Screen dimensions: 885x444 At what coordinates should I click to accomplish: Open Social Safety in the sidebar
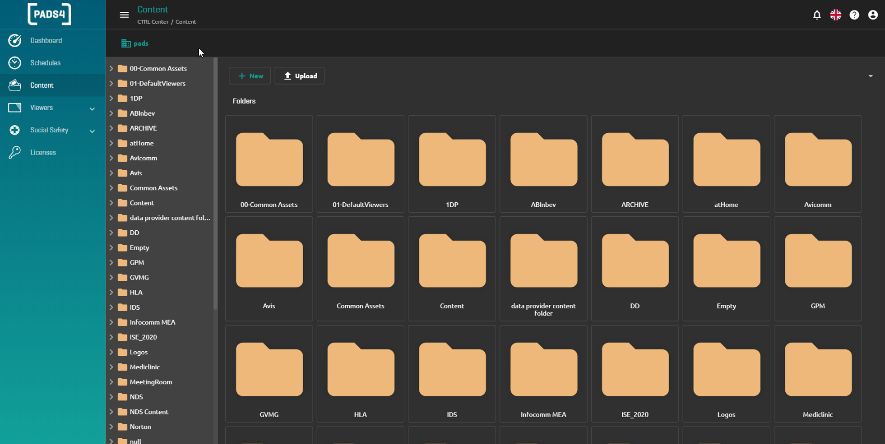point(53,130)
